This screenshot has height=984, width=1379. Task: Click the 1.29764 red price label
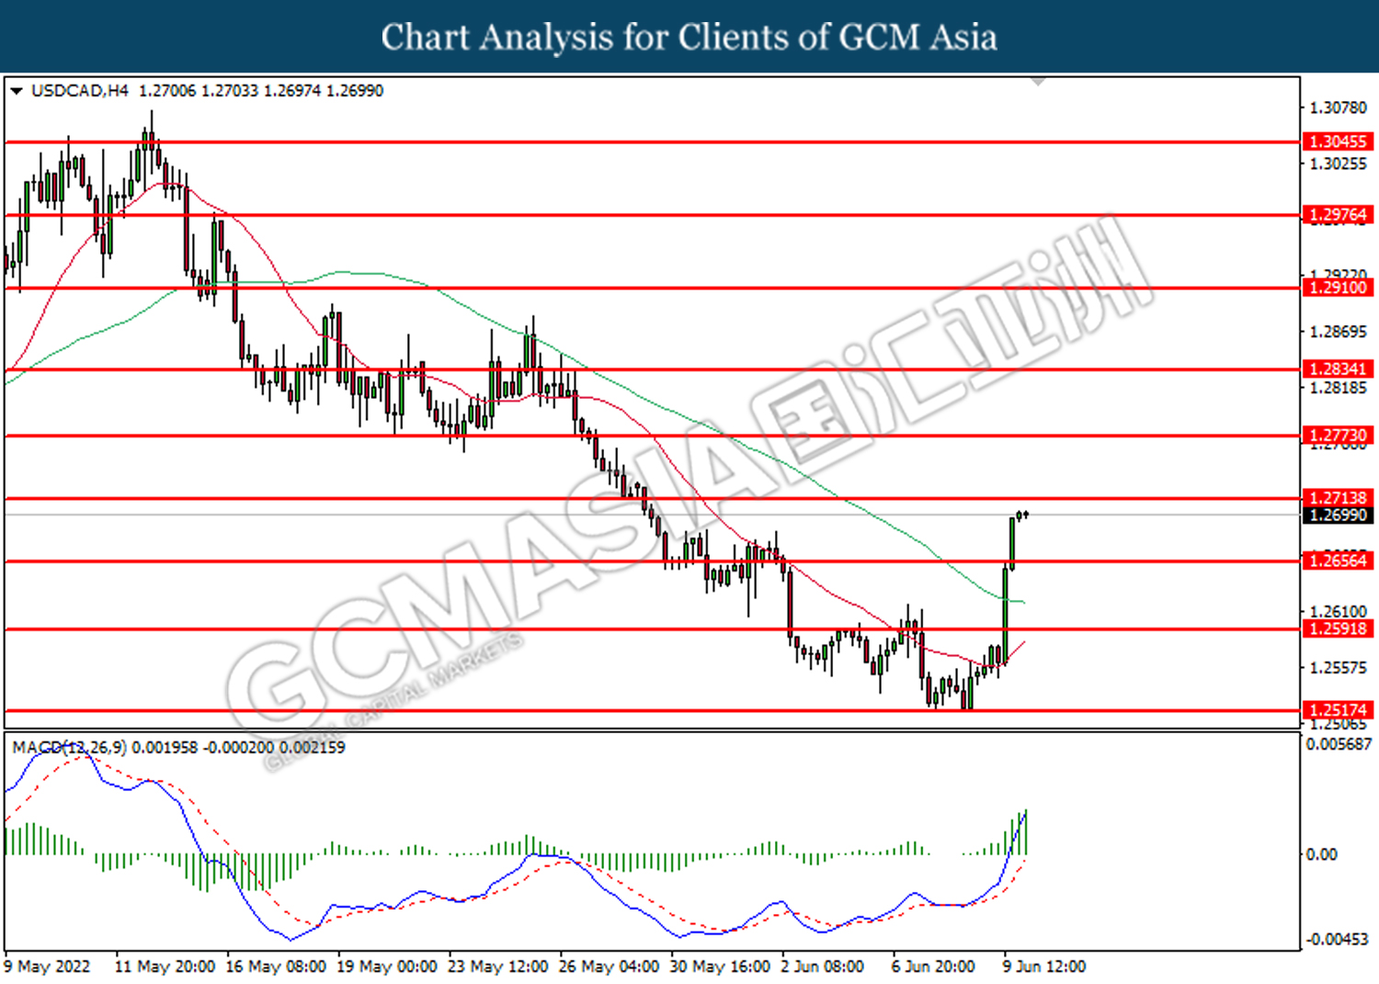pyautogui.click(x=1339, y=215)
